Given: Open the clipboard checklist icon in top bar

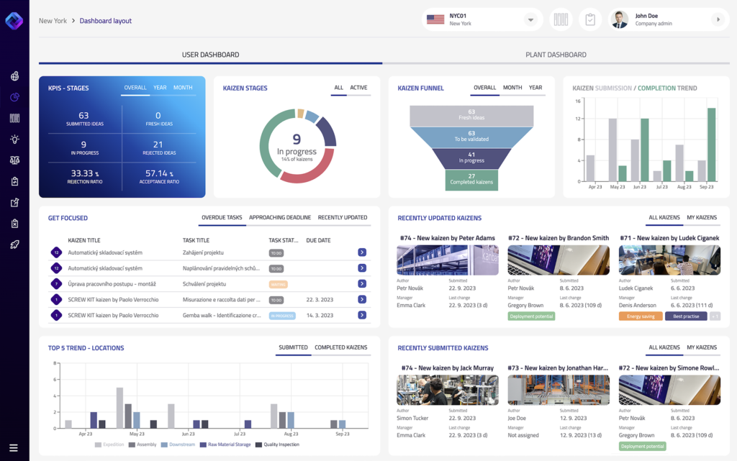Looking at the screenshot, I should coord(590,19).
